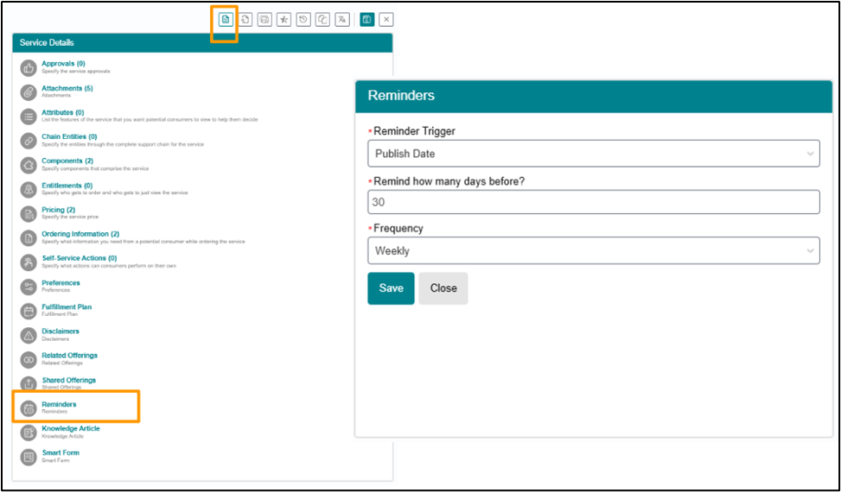Click the translate language toolbar icon

coord(342,20)
